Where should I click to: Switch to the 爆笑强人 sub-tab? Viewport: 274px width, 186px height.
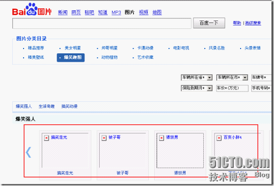pos(24,106)
